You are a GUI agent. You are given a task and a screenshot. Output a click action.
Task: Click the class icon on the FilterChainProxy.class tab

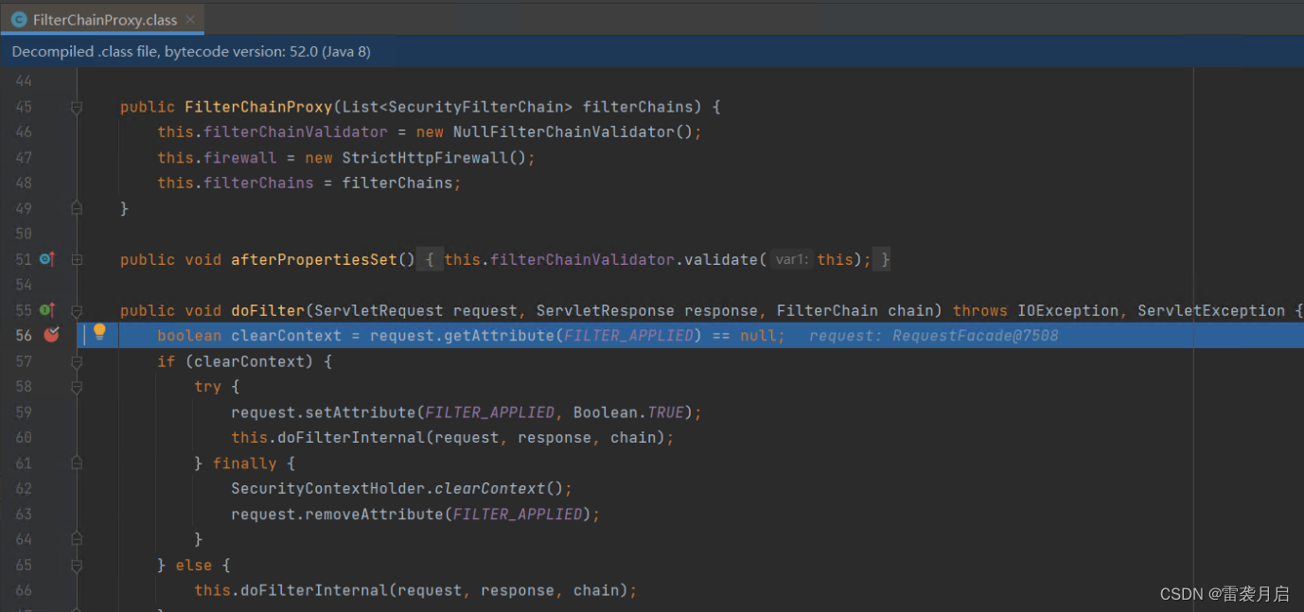pos(19,19)
